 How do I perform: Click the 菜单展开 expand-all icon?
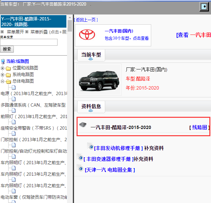(2, 32)
